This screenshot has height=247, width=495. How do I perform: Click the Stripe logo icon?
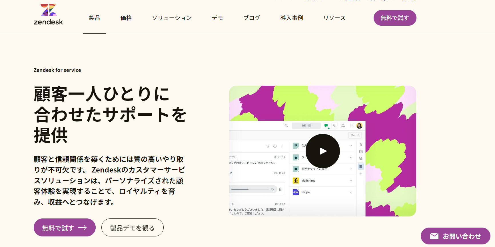tap(296, 192)
